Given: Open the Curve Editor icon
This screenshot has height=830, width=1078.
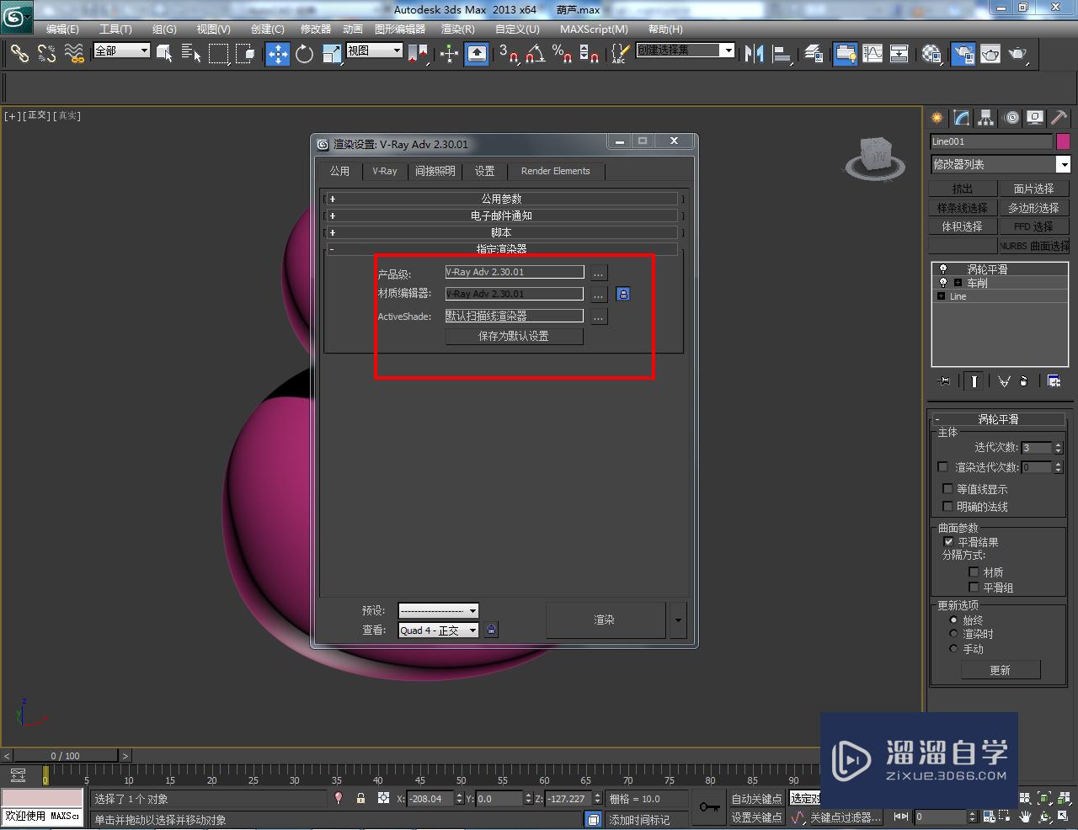Looking at the screenshot, I should tap(873, 54).
